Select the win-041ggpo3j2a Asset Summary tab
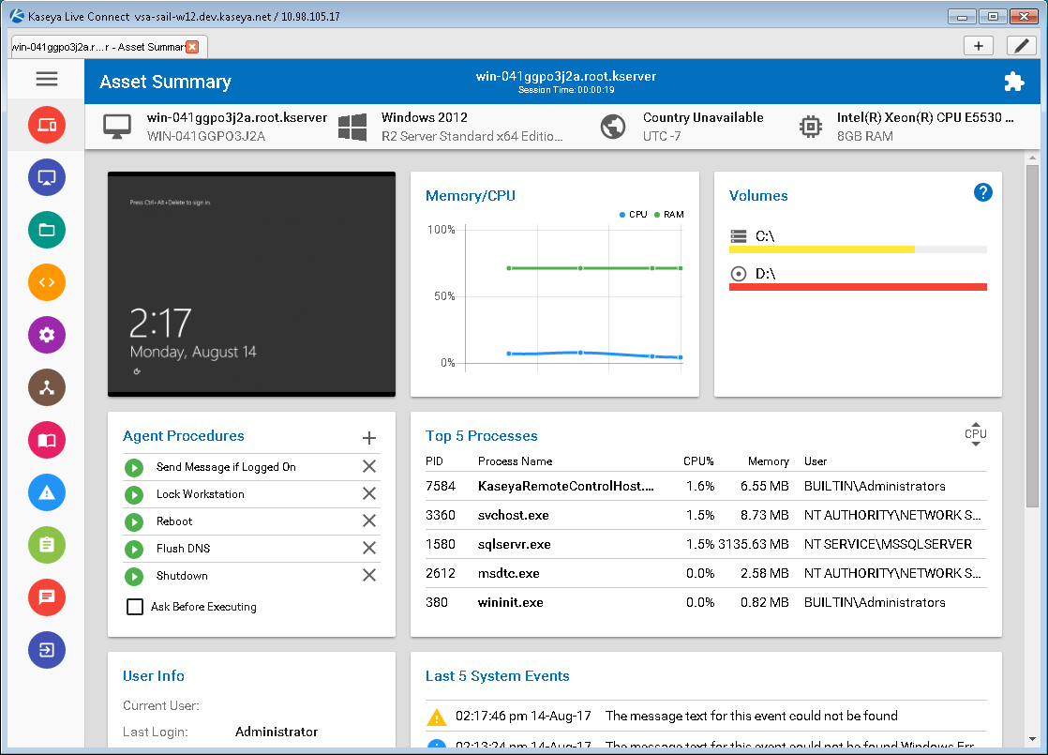The height and width of the screenshot is (755, 1048). (x=97, y=47)
